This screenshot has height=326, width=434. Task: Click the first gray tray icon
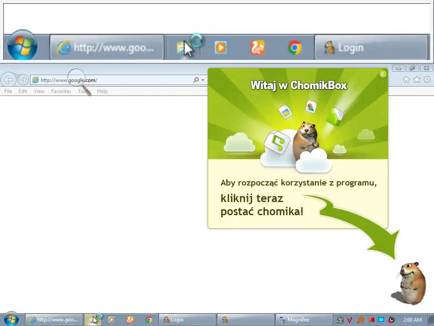(340, 320)
